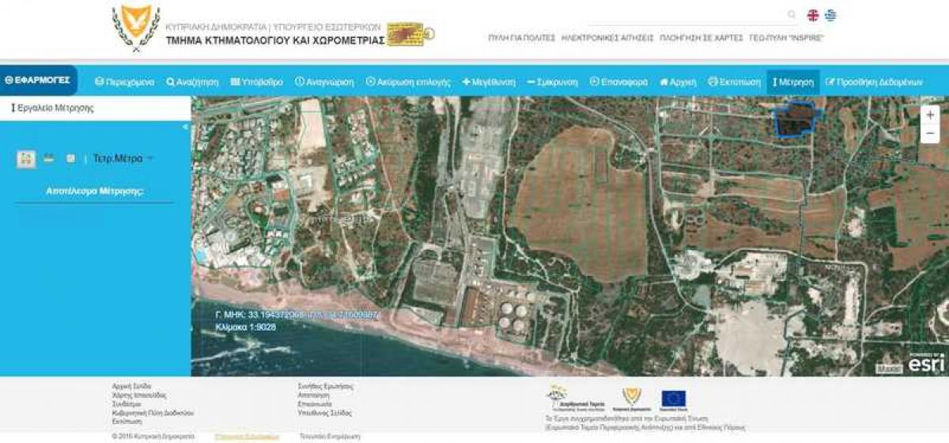
Task: Zoom in with the map plus button
Action: pos(930,115)
